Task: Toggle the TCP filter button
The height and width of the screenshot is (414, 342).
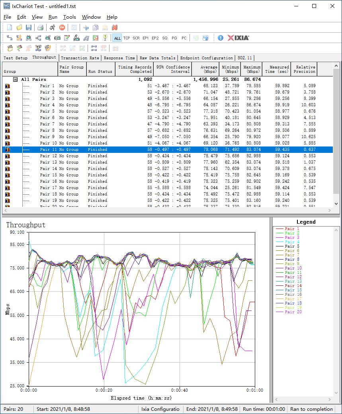Action: 127,38
